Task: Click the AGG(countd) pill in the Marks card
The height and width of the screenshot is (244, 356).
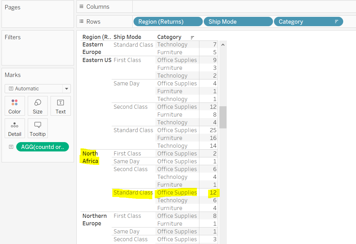Action: [42, 146]
